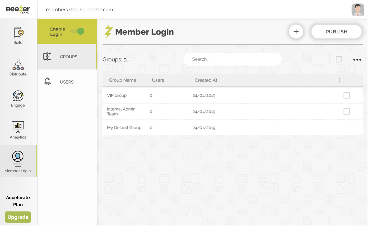The height and width of the screenshot is (226, 368).
Task: Open the Build section icon
Action: [18, 33]
